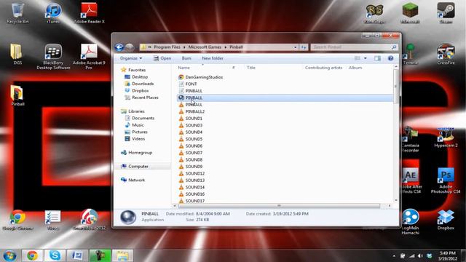Open the address bar history dropdown
The image size is (466, 262).
(295, 47)
